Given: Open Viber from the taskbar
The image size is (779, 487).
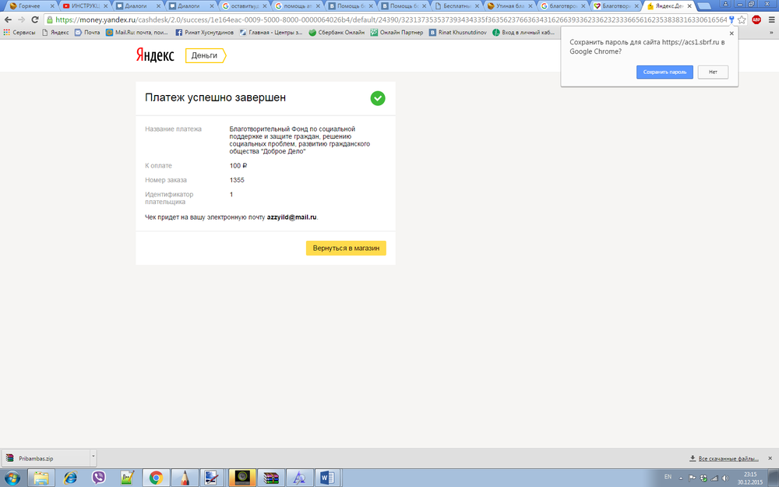Looking at the screenshot, I should click(99, 478).
